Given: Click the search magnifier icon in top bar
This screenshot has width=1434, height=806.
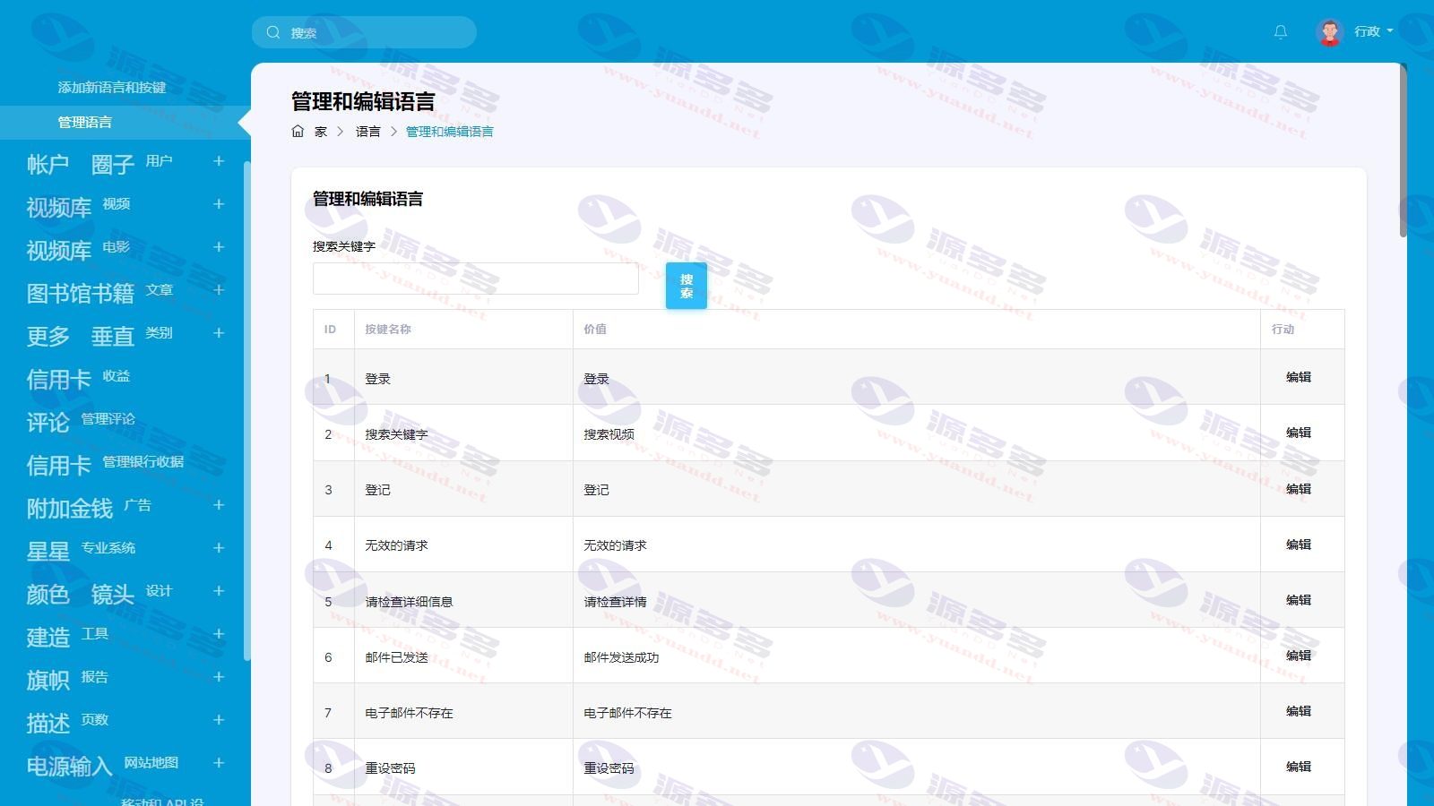Looking at the screenshot, I should [x=273, y=32].
